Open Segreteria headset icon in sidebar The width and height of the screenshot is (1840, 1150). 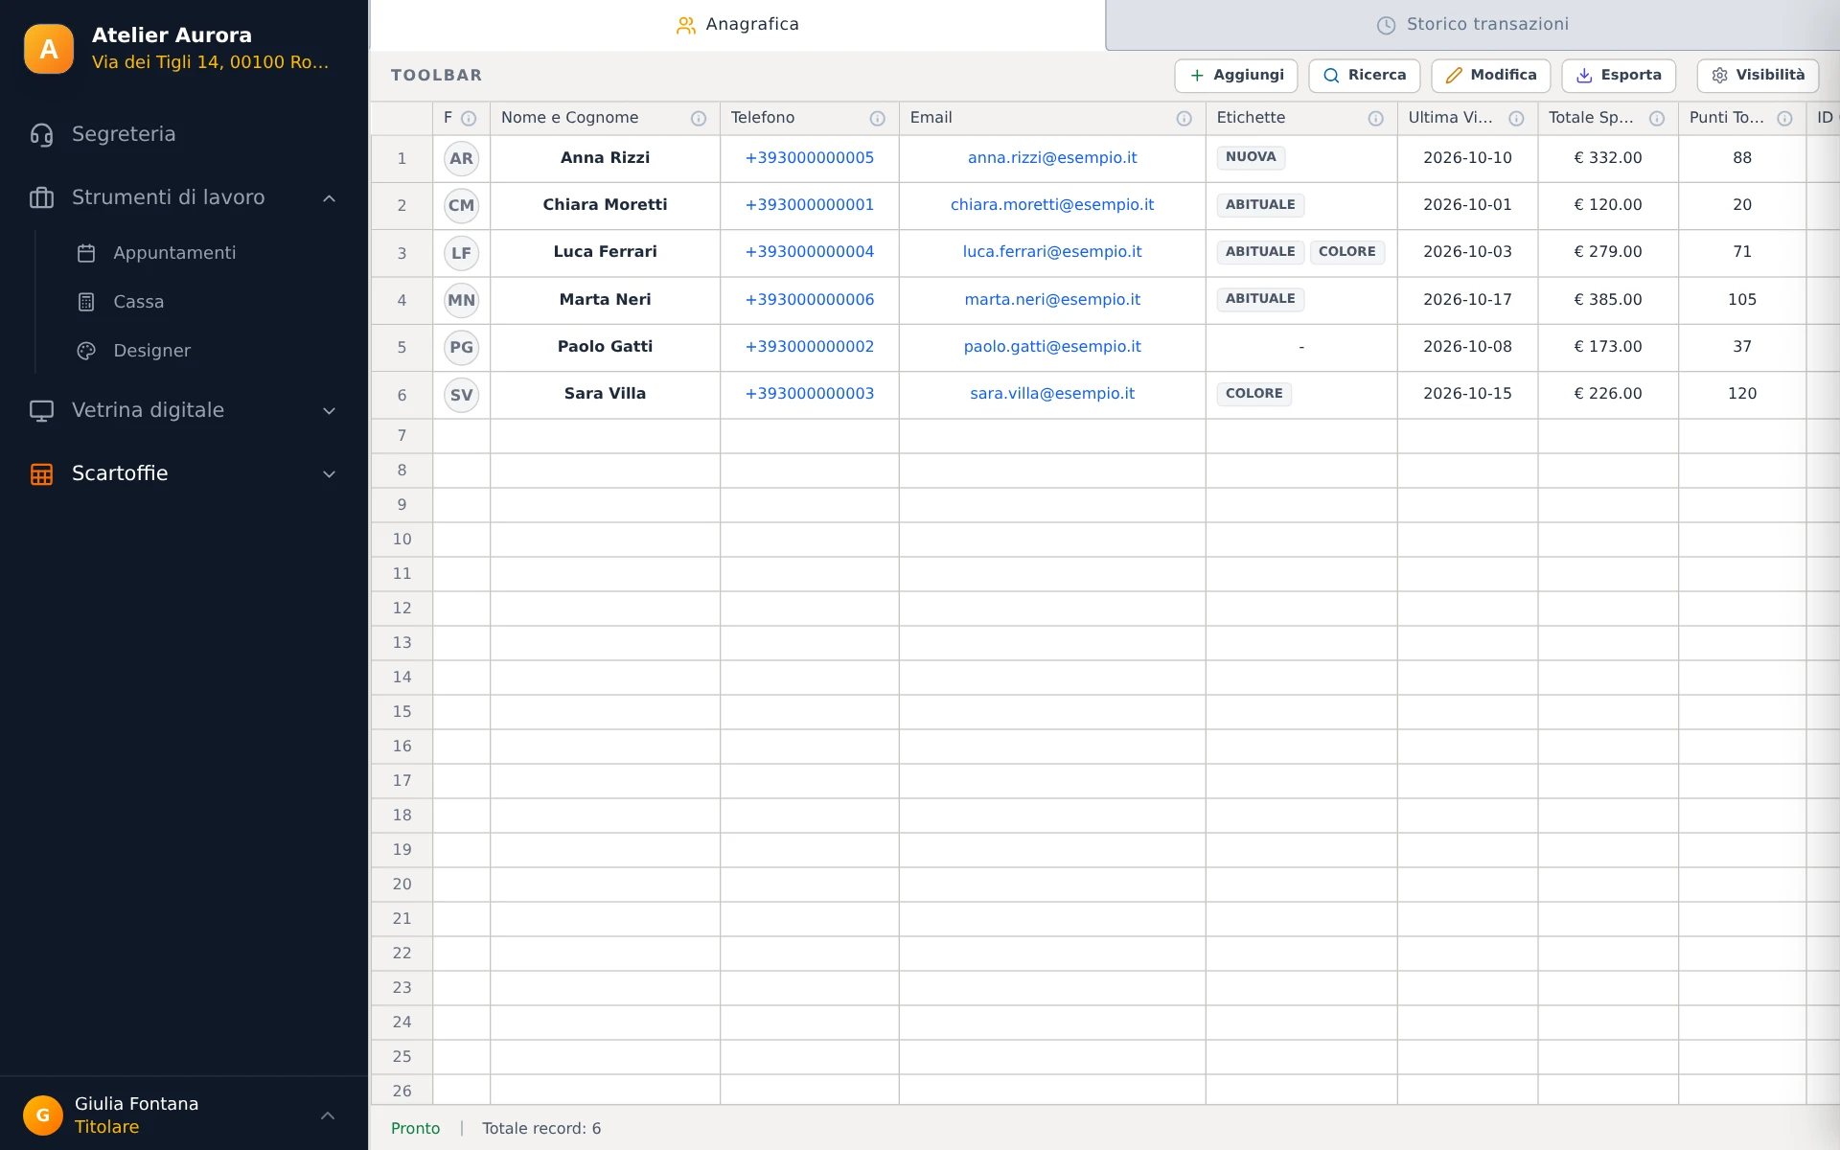(41, 134)
